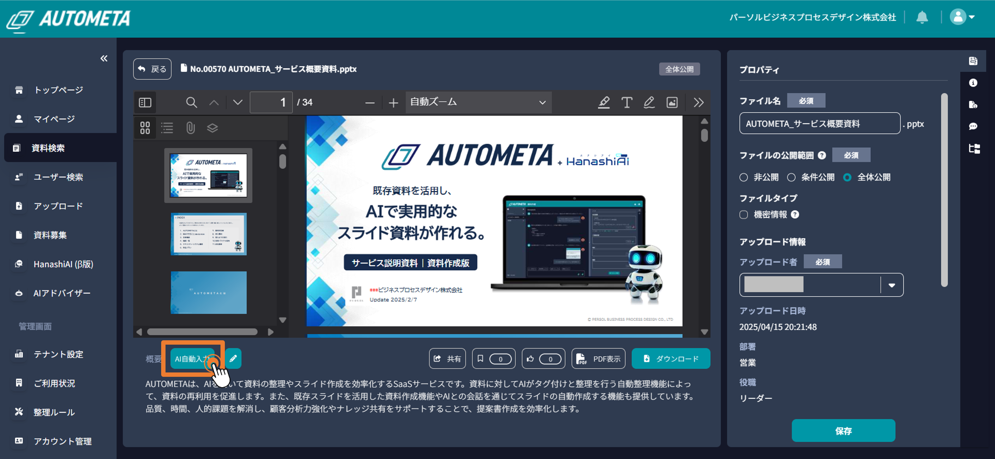This screenshot has width=995, height=459.
Task: Click the 保存 button
Action: tap(843, 431)
